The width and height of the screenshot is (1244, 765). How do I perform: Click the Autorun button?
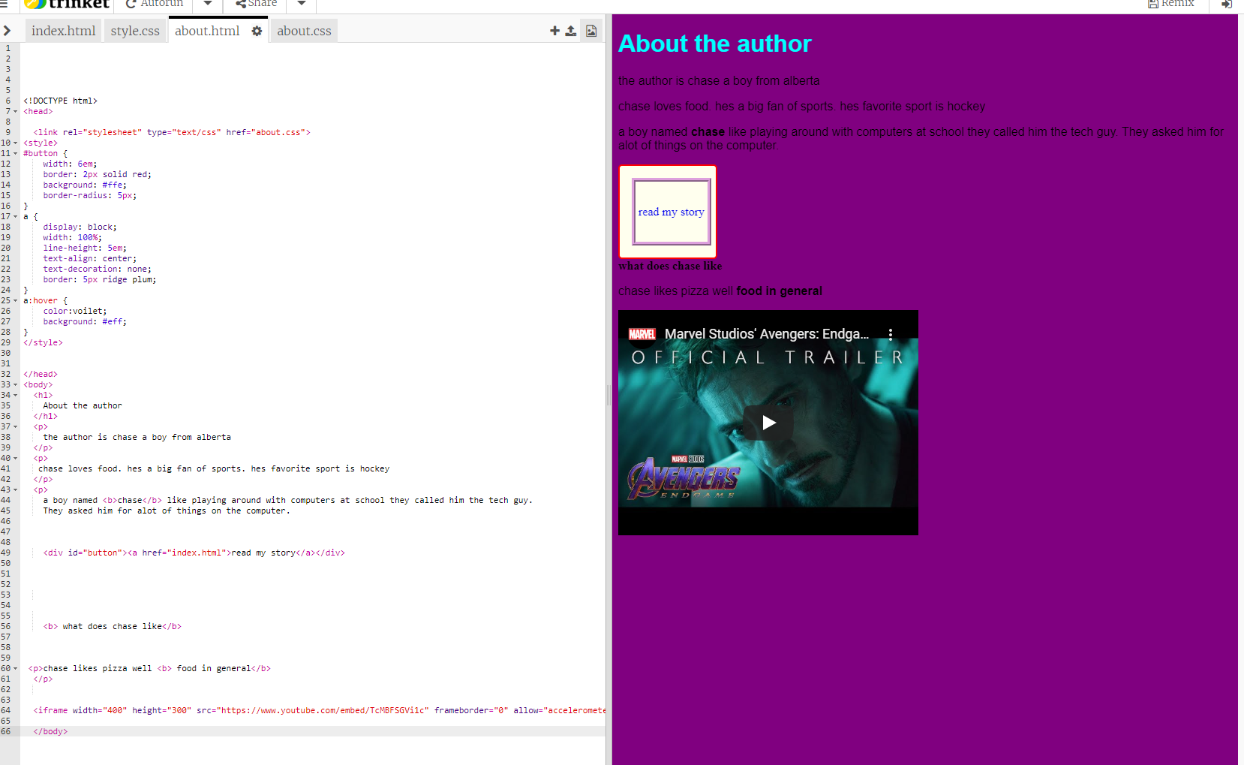154,3
